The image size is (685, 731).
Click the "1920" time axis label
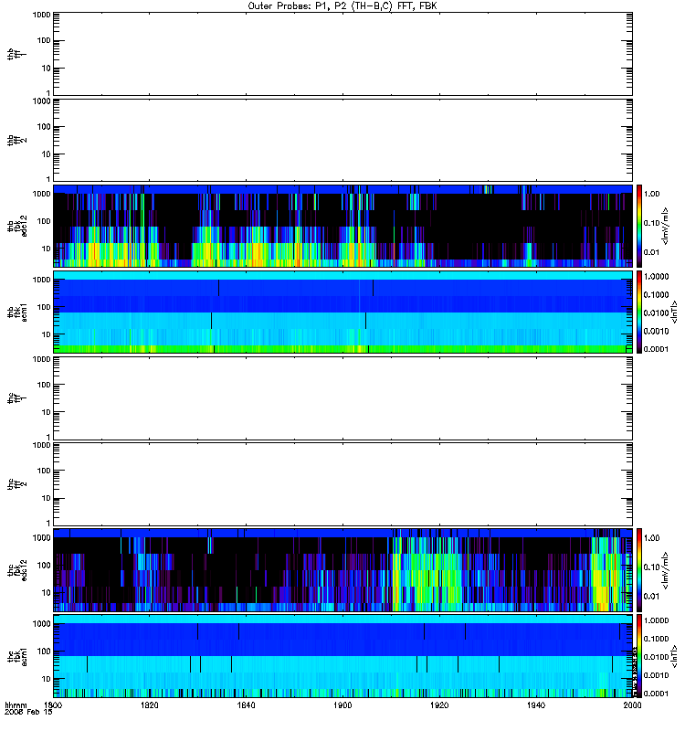tap(439, 705)
